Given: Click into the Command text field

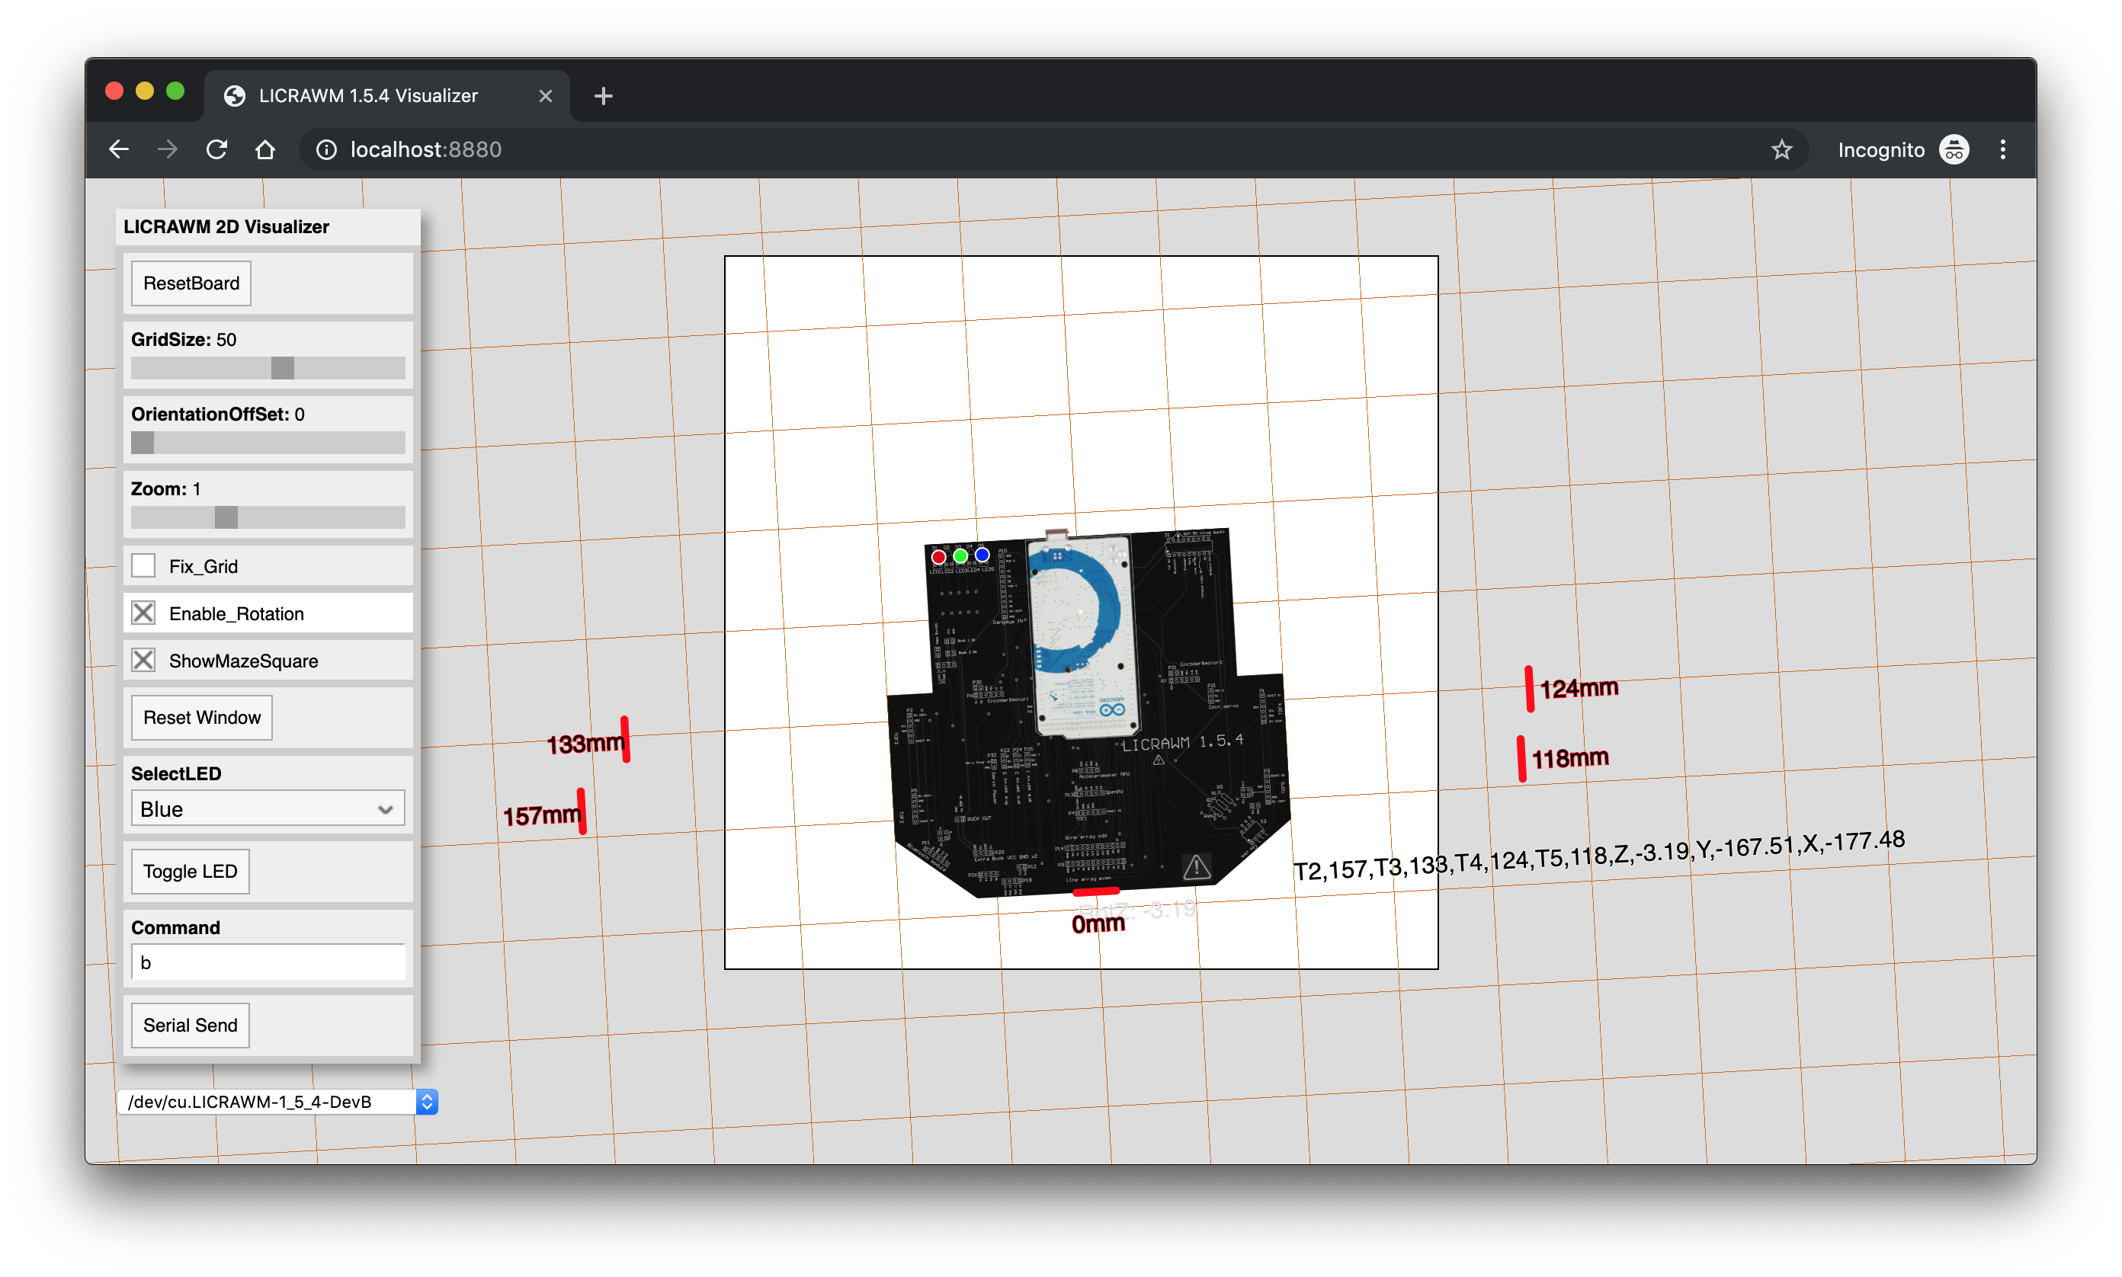Looking at the screenshot, I should 268,962.
